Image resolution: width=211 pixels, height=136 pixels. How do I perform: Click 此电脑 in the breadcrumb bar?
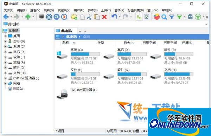click(x=71, y=37)
